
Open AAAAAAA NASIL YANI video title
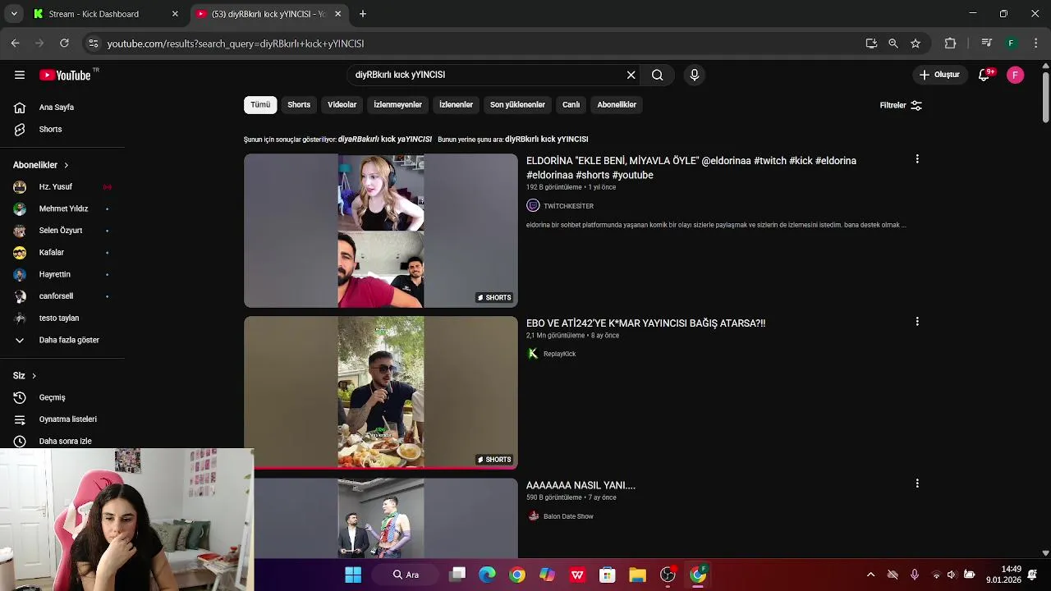[581, 485]
